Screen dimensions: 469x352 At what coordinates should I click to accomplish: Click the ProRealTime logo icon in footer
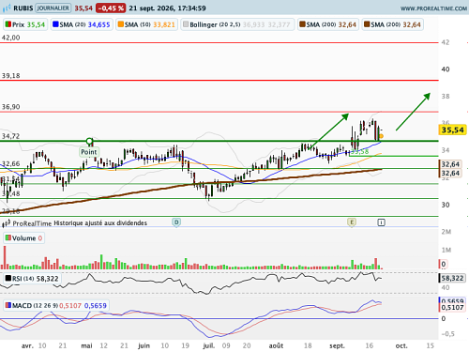(x=6, y=223)
